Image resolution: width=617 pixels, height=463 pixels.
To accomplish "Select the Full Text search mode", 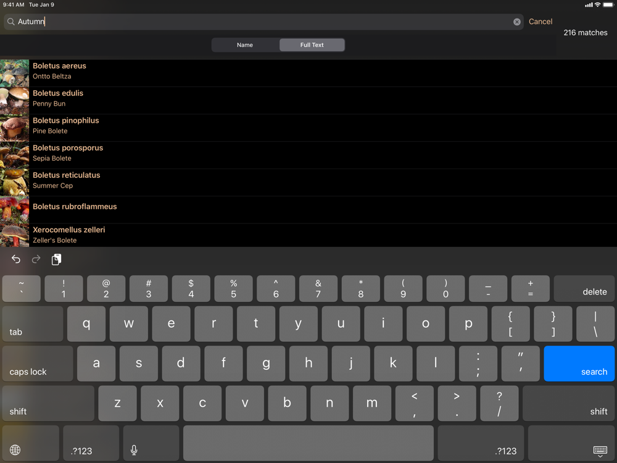I will tap(312, 45).
